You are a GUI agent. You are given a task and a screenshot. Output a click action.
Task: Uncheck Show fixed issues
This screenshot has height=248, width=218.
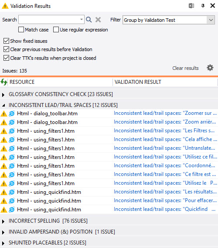coord(6,41)
